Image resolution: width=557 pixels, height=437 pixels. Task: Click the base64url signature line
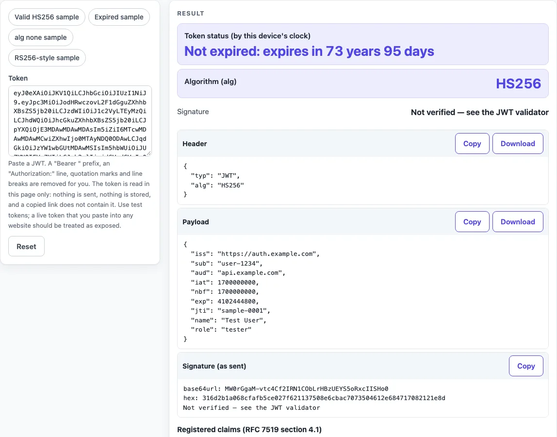coord(286,388)
